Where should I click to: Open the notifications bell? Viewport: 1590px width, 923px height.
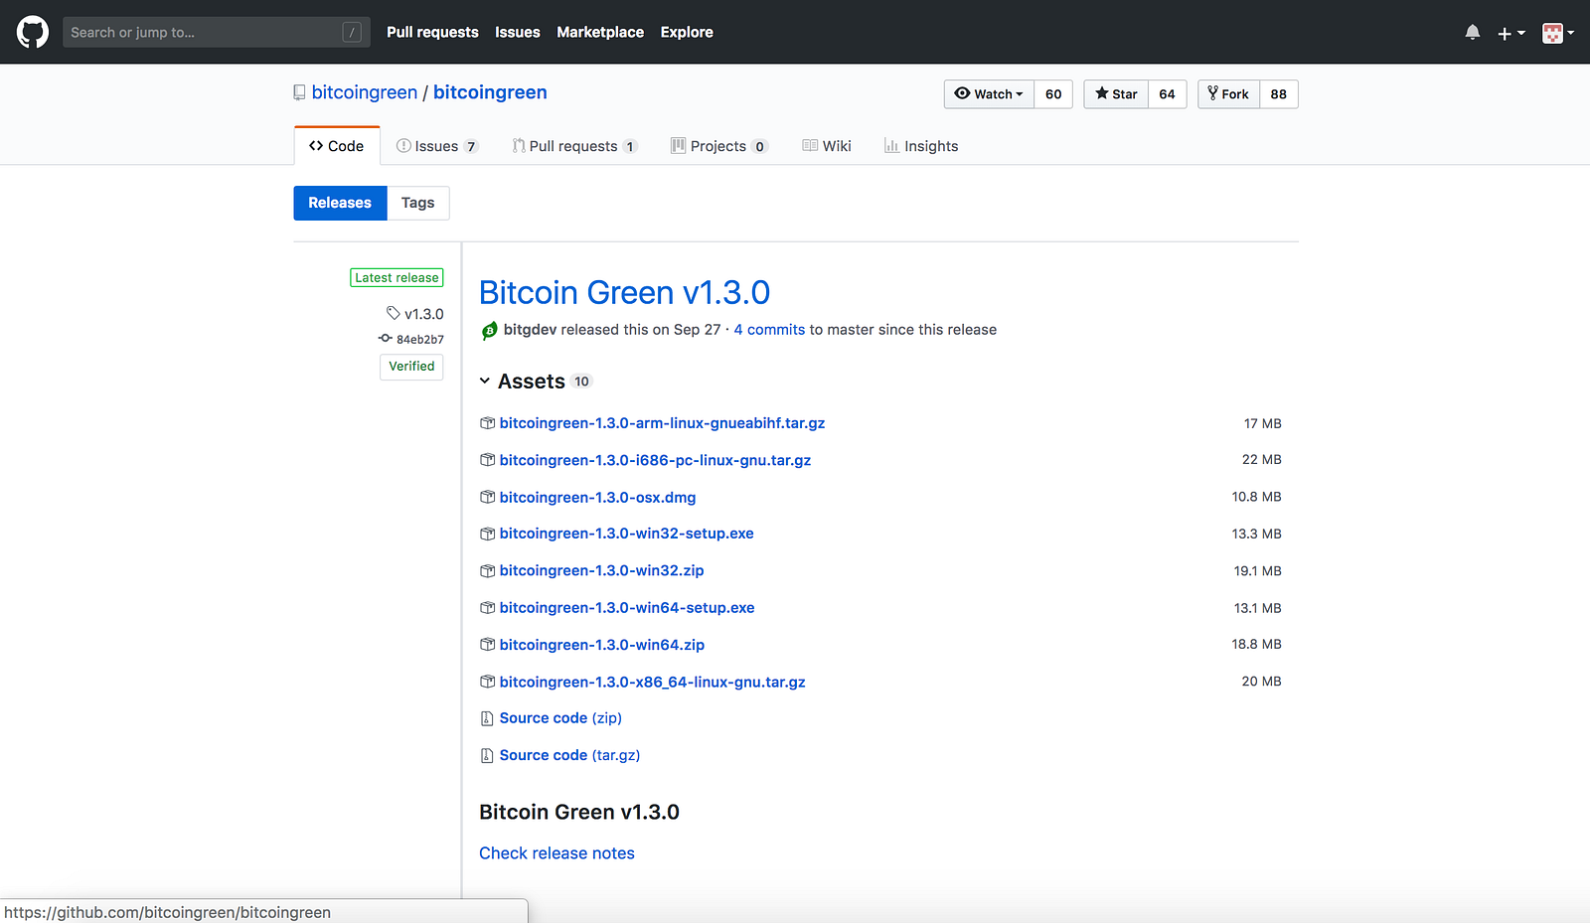[1473, 33]
